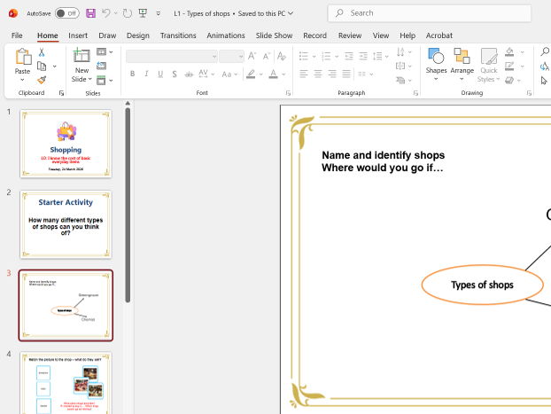Open the Shapes gallery
Viewport: 551px width, 414px height.
pyautogui.click(x=436, y=65)
